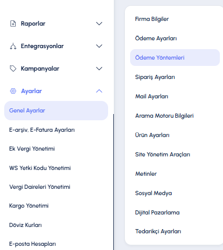Open Ödeme Ayarları
This screenshot has height=250, width=223.
[156, 38]
